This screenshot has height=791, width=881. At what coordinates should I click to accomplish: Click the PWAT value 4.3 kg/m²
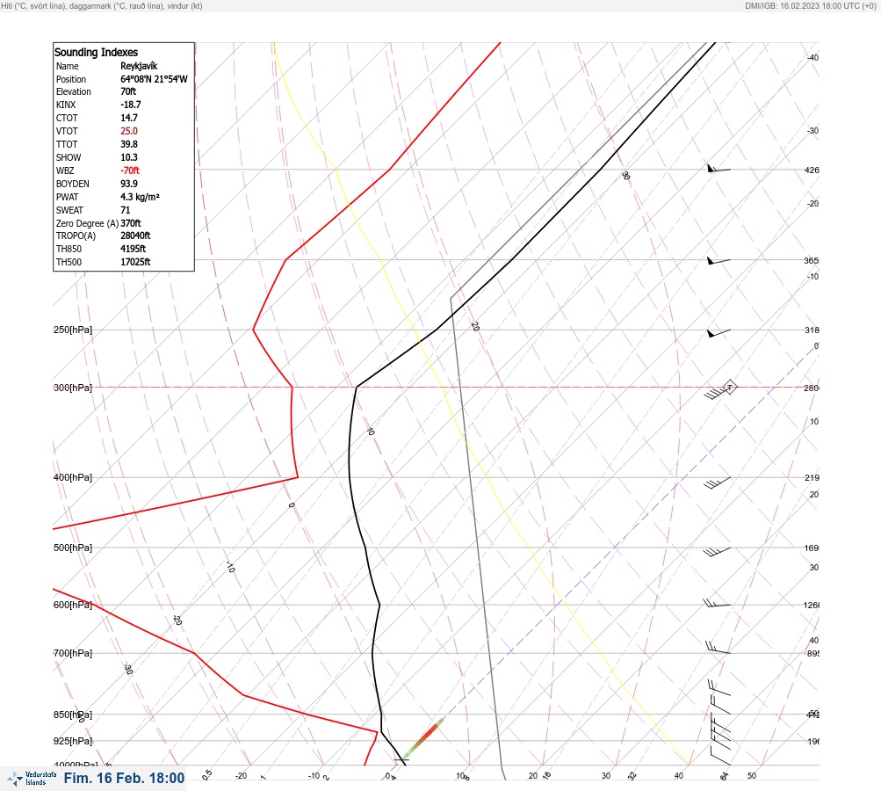click(140, 197)
